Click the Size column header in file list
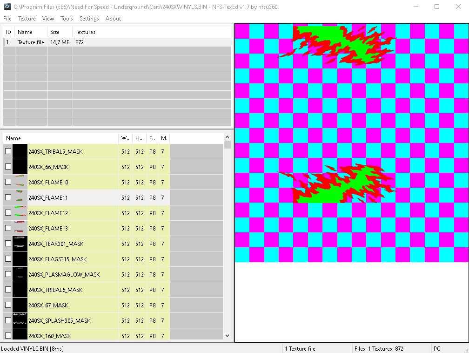Image resolution: width=469 pixels, height=353 pixels. click(55, 32)
